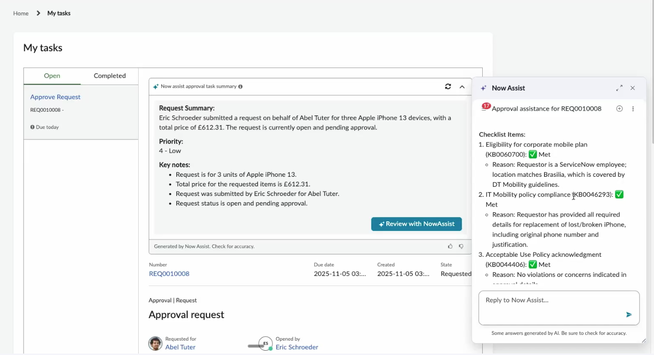Click Eric Schroeder's ES avatar
The height and width of the screenshot is (355, 654).
(265, 344)
